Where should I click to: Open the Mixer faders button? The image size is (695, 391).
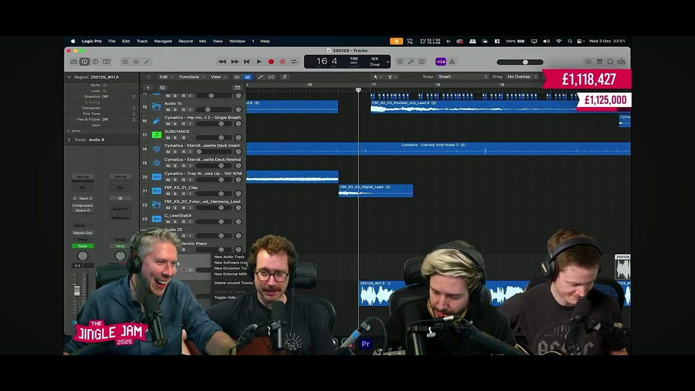click(x=136, y=62)
